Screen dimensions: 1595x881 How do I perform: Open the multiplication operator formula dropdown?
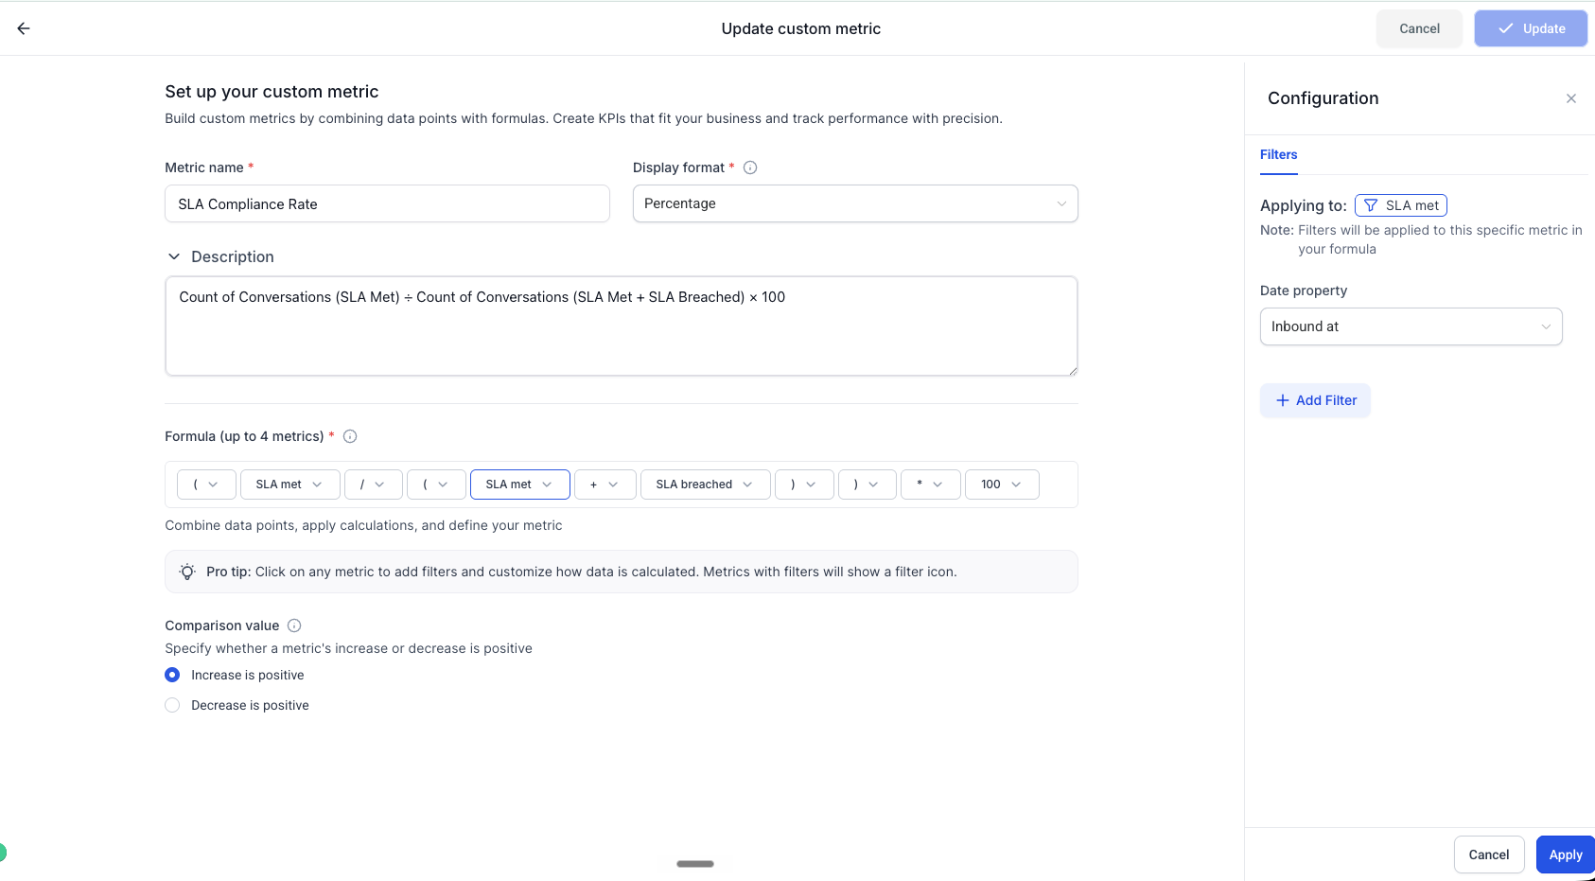pyautogui.click(x=931, y=485)
